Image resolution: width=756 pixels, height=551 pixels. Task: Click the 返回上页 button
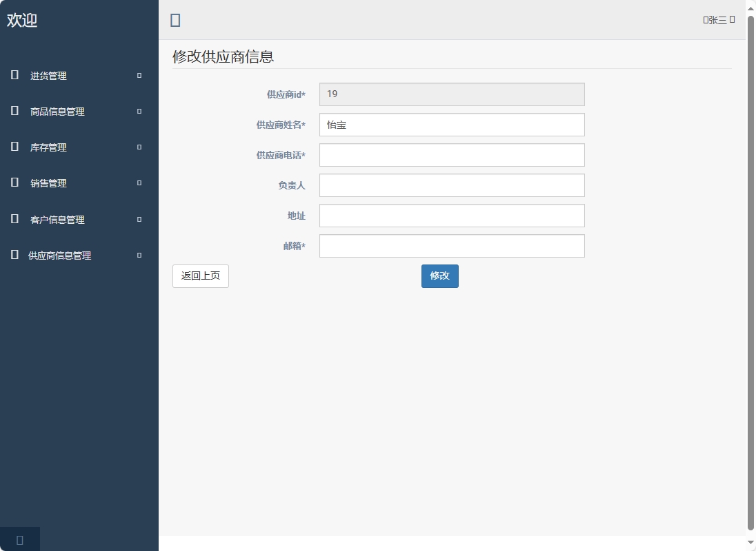pyautogui.click(x=200, y=275)
